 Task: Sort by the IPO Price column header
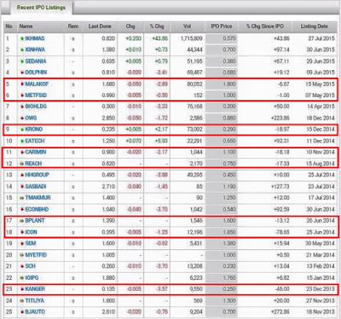(222, 26)
